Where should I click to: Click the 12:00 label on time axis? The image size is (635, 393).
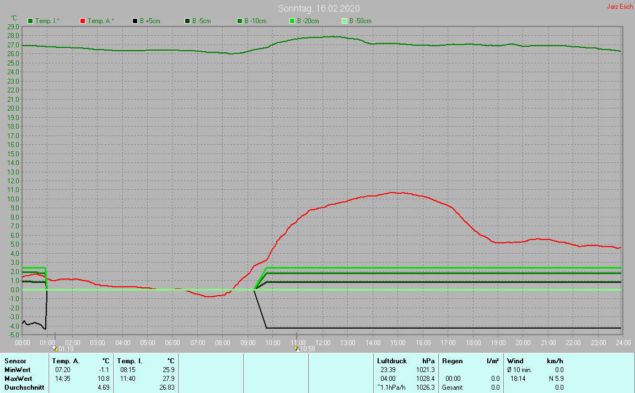point(322,342)
